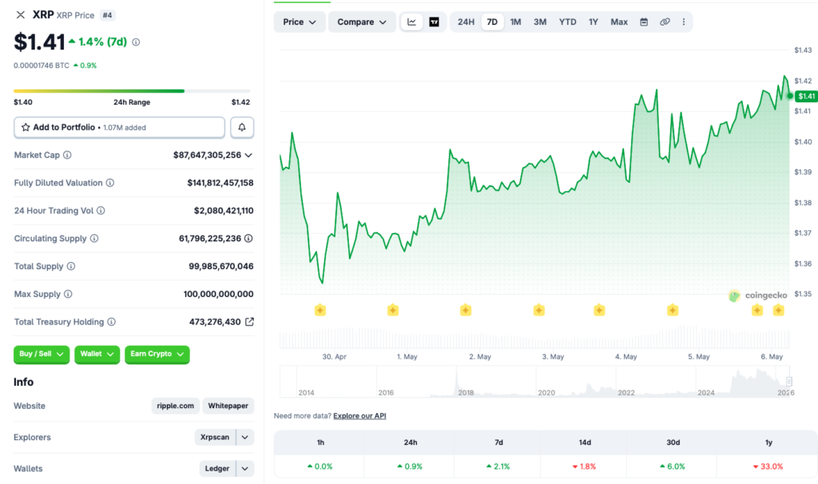Click the 0.00001746 BTC price text
The height and width of the screenshot is (484, 818).
tap(42, 65)
